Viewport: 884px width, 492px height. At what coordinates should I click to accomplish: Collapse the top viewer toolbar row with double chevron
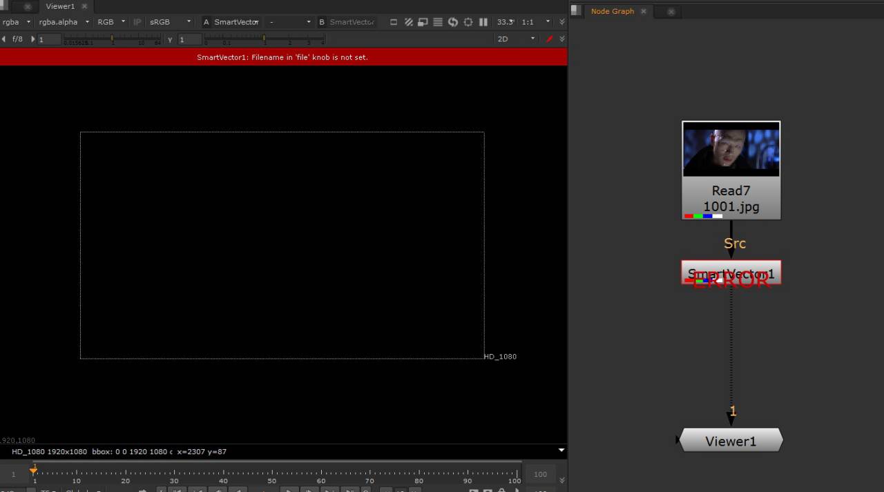pyautogui.click(x=561, y=22)
